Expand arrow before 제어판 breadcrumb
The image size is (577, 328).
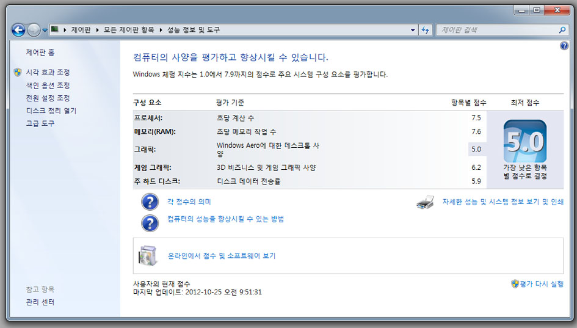pos(65,30)
